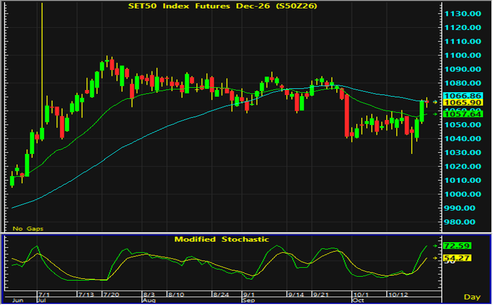This screenshot has height=305, width=493.
Task: Select the cyan 1066.86 moving average price tag
Action: 462,96
